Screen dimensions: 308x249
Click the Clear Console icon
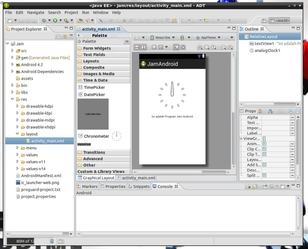(x=248, y=186)
